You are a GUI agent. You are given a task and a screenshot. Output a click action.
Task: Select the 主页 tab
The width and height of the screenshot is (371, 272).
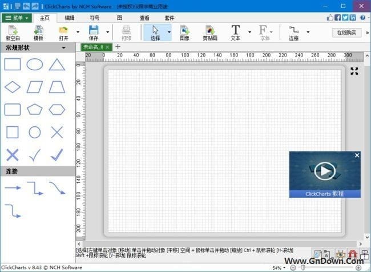[x=45, y=18]
